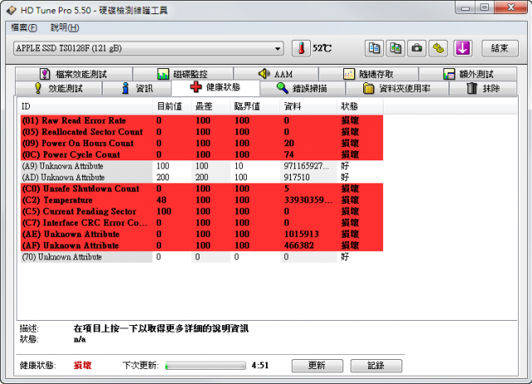This screenshot has width=532, height=384.
Task: Click the copy screenshot to clipboard icon
Action: coord(396,48)
